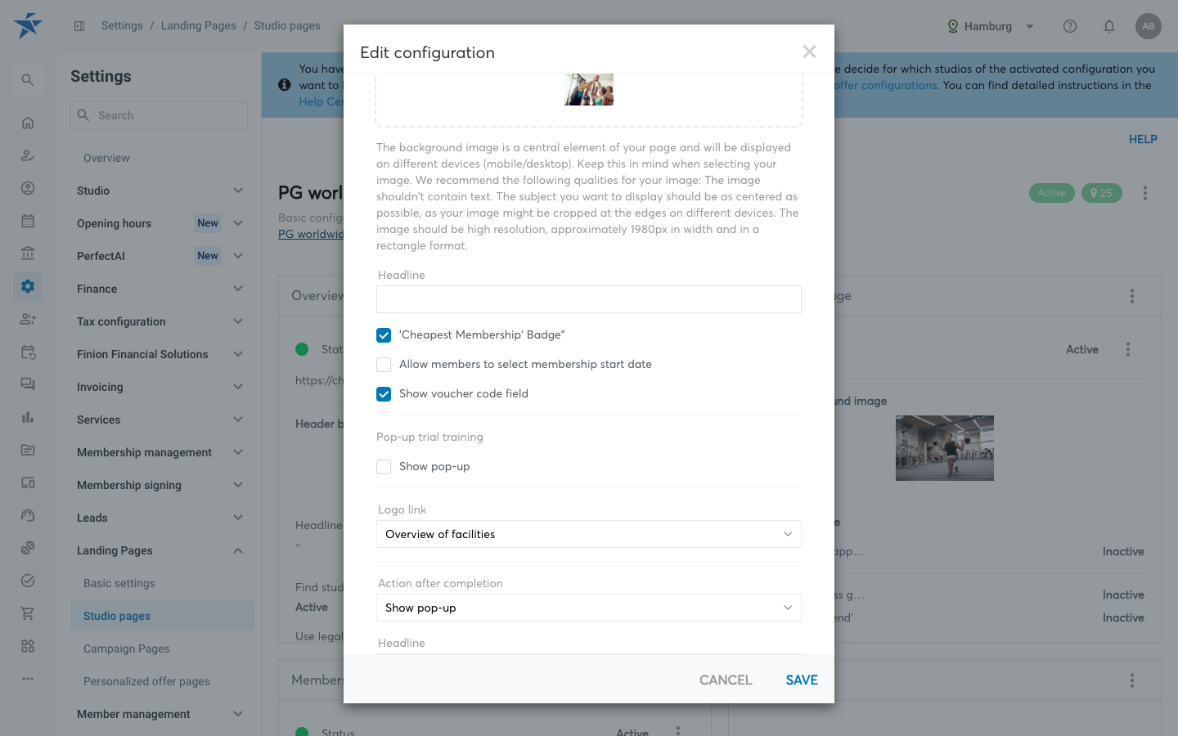The height and width of the screenshot is (736, 1178).
Task: Open search icon in left icon rail
Action: 28,80
